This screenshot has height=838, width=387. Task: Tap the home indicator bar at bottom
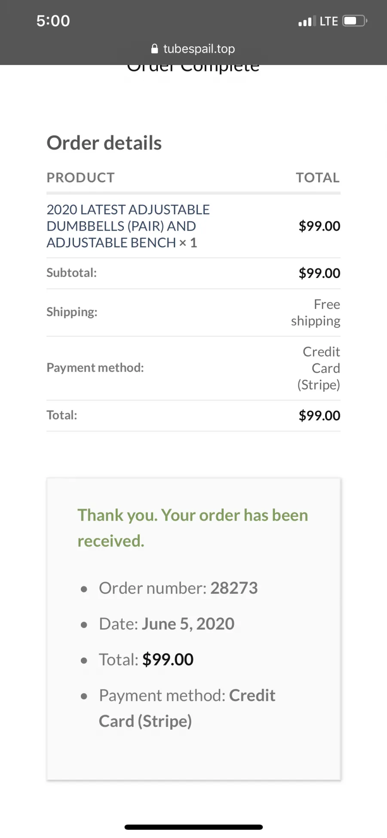tap(193, 827)
